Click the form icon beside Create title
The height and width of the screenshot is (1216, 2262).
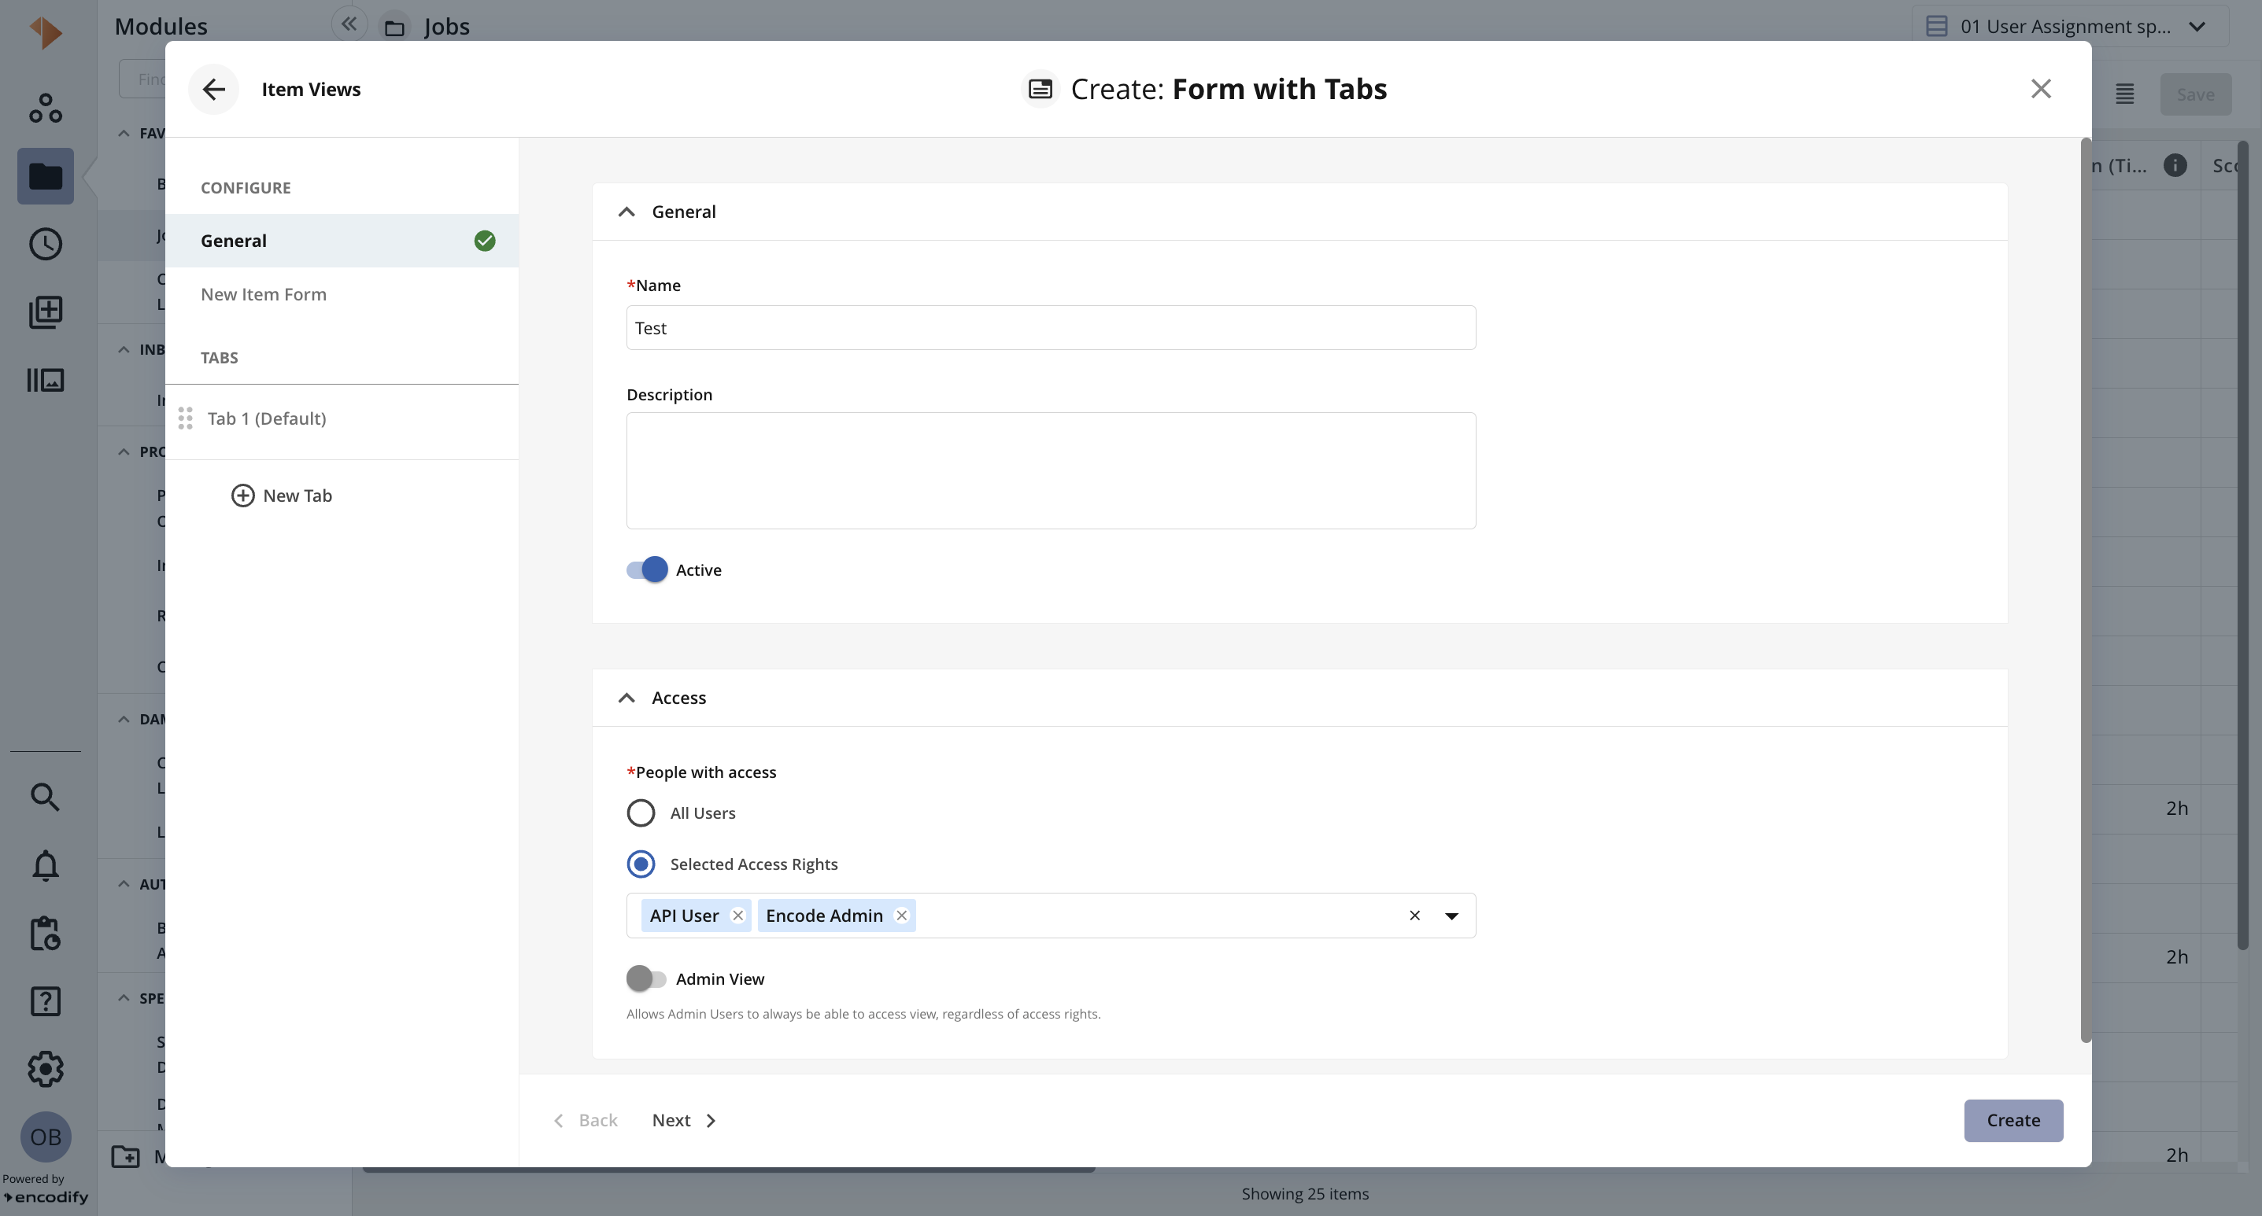[1040, 89]
